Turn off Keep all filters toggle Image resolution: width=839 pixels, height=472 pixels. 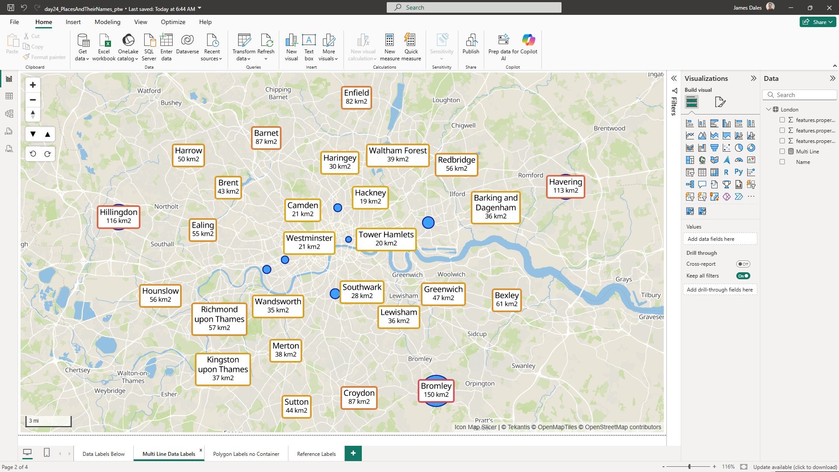pos(743,276)
